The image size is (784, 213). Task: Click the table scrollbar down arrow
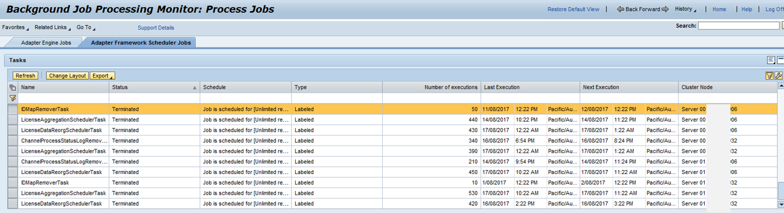coord(781,205)
